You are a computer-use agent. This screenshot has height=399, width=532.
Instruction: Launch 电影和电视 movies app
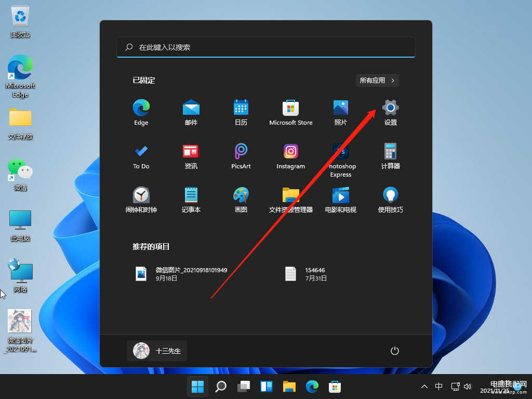coord(341,200)
